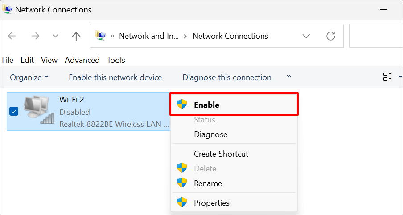Click Diagnose this connection
The width and height of the screenshot is (403, 215).
tap(226, 77)
